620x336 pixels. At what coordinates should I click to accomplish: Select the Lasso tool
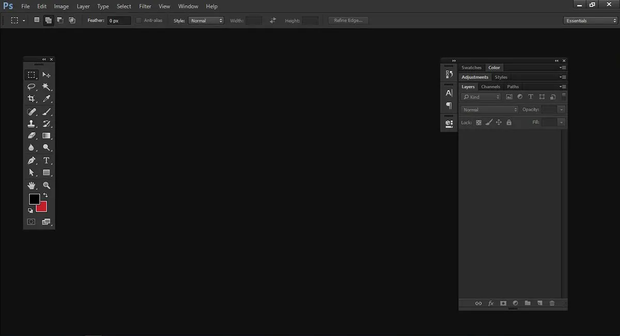(32, 87)
